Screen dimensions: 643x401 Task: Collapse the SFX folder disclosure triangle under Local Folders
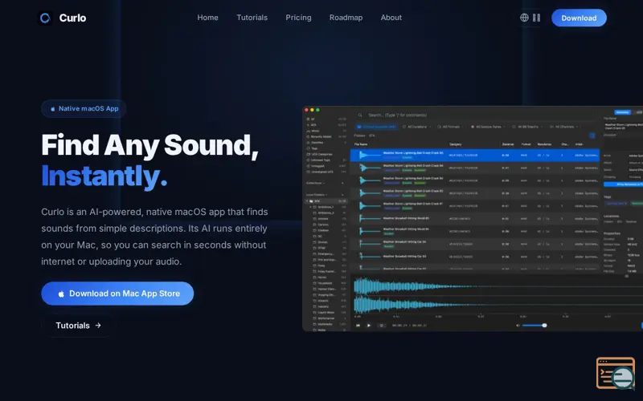(x=307, y=201)
